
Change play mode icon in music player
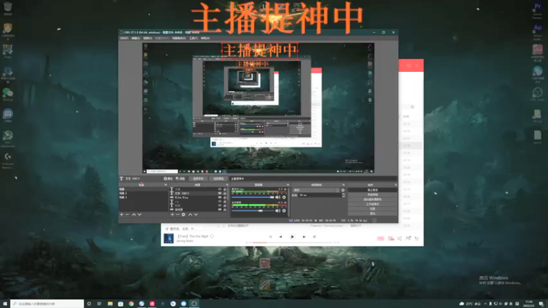271,237
